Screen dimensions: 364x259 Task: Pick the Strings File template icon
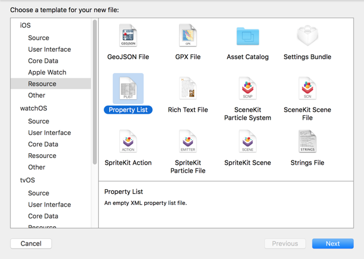(x=307, y=142)
